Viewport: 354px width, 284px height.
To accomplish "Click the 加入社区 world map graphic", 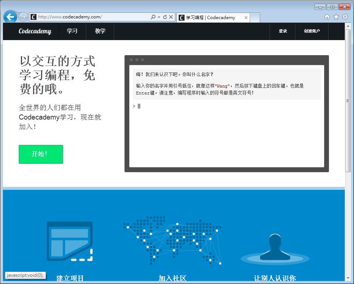I will (x=172, y=240).
